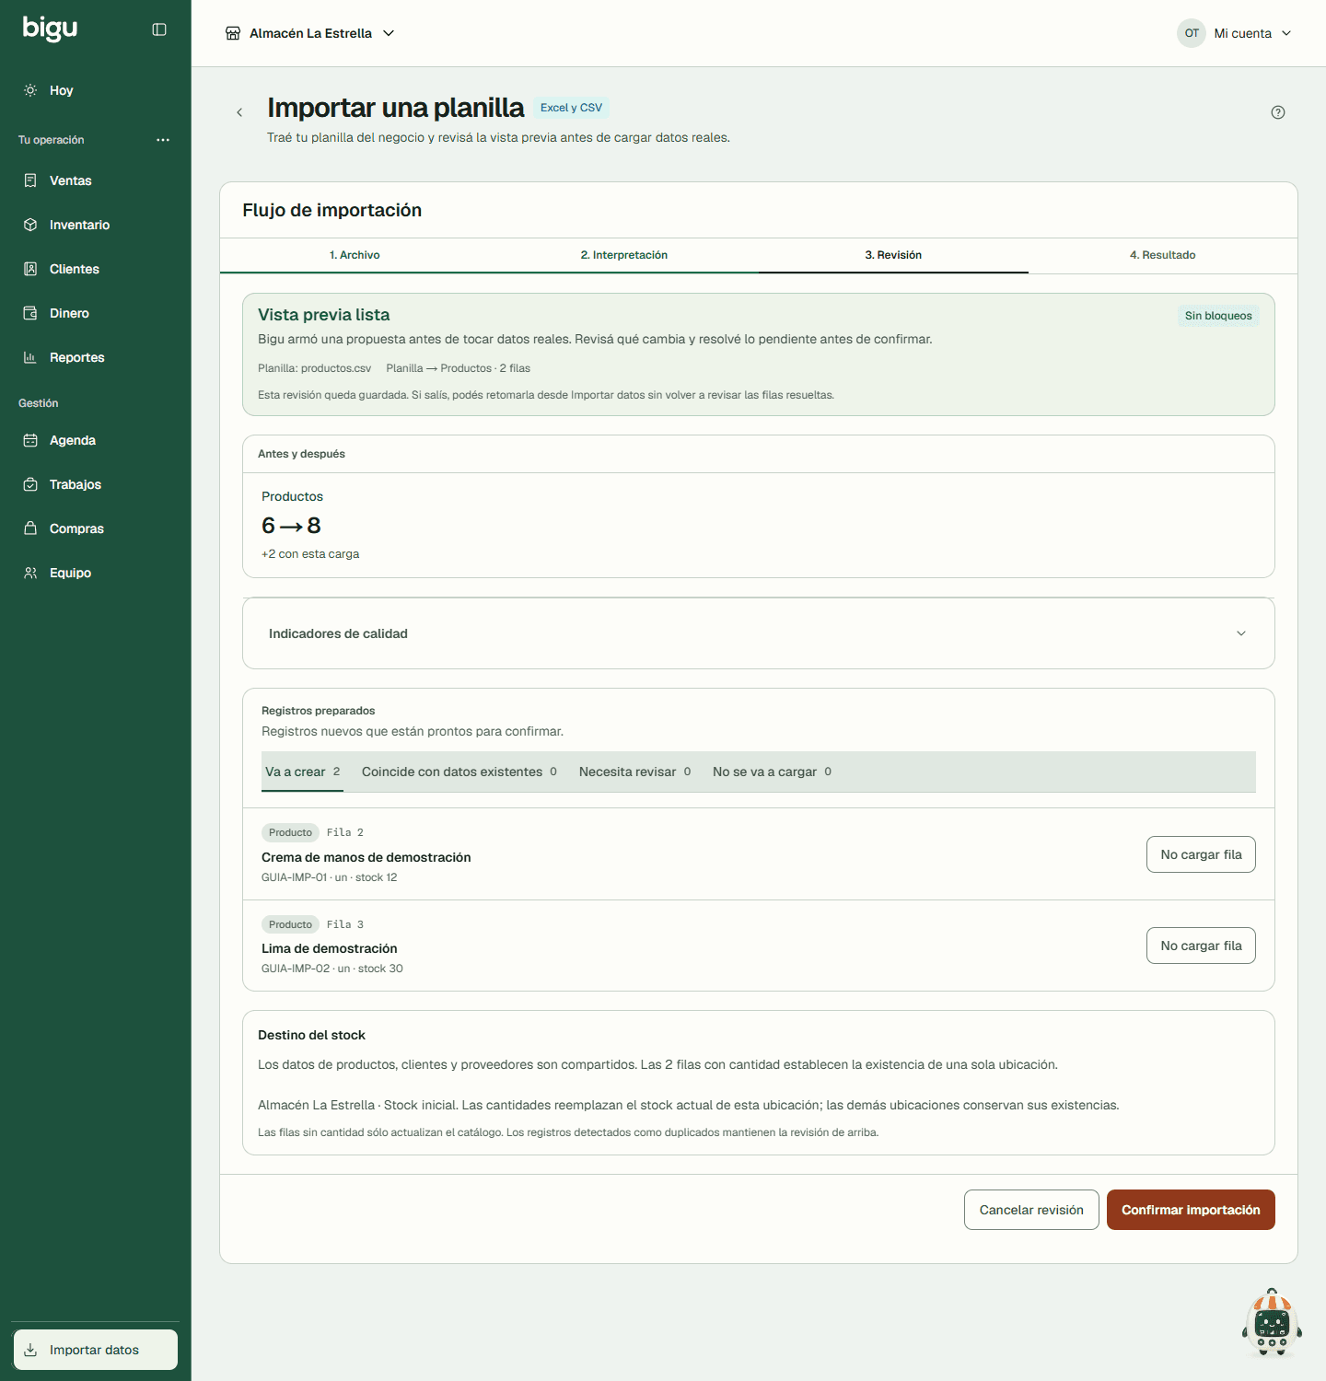Click the text +2 con esta carga

[x=310, y=554]
